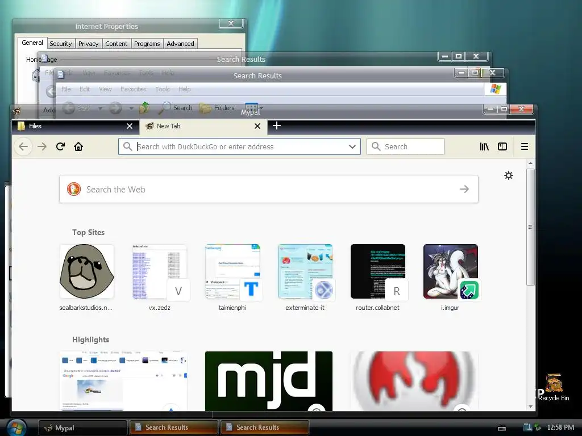Open the Windows Start orb
Image resolution: width=582 pixels, height=436 pixels.
(16, 427)
